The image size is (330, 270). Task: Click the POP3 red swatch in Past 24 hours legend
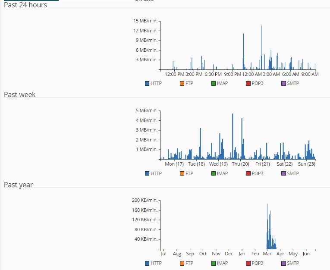248,84
